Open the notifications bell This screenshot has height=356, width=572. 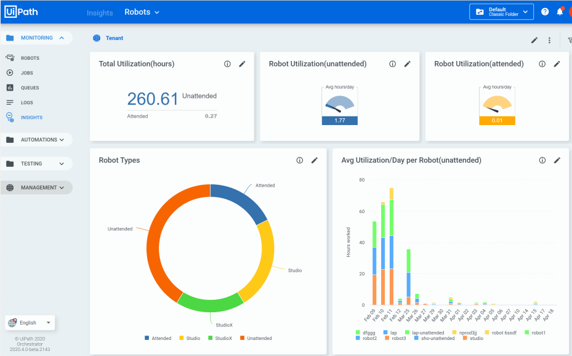[560, 12]
